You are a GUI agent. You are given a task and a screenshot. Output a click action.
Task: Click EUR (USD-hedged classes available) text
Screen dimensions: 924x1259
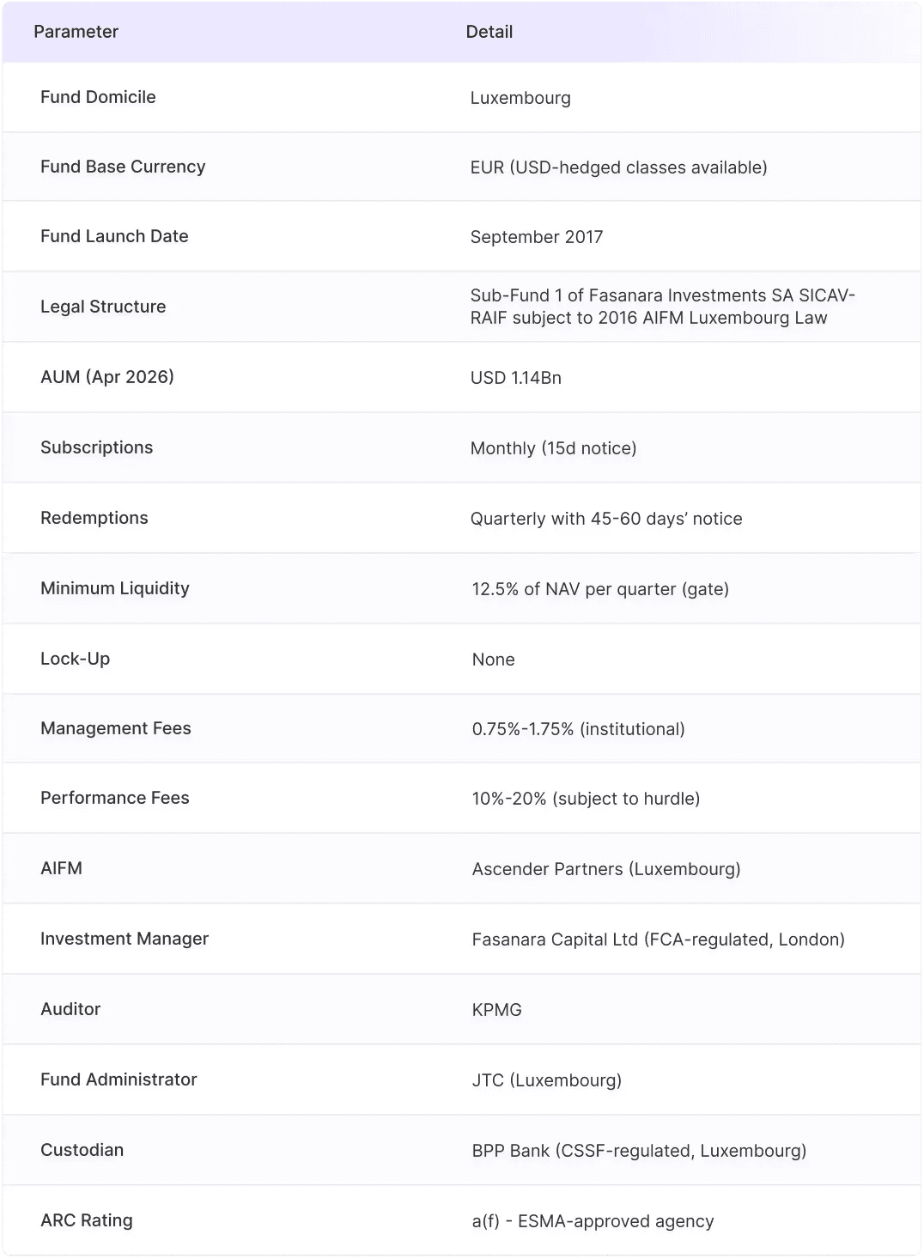click(618, 167)
